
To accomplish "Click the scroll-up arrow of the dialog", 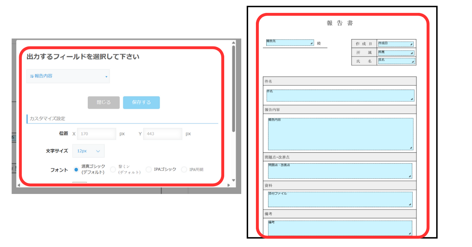I will click(233, 42).
